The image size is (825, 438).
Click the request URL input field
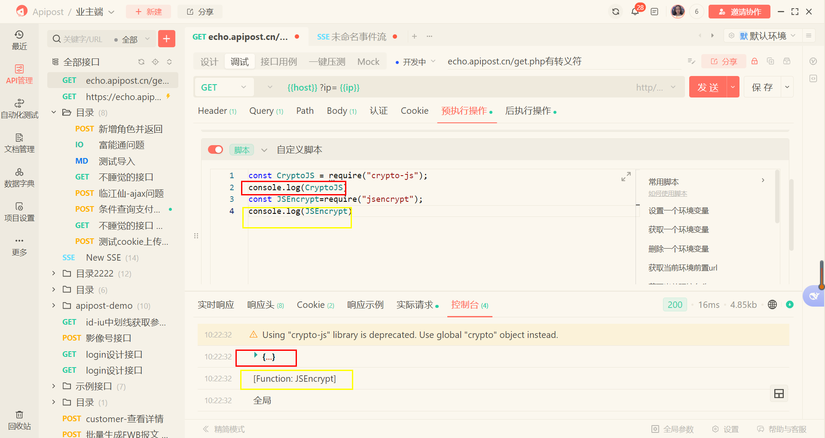(455, 88)
